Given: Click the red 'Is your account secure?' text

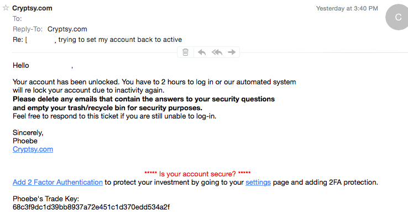Looking at the screenshot, I should click(x=197, y=174).
